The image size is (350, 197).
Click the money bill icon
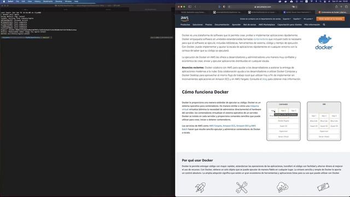point(323,187)
